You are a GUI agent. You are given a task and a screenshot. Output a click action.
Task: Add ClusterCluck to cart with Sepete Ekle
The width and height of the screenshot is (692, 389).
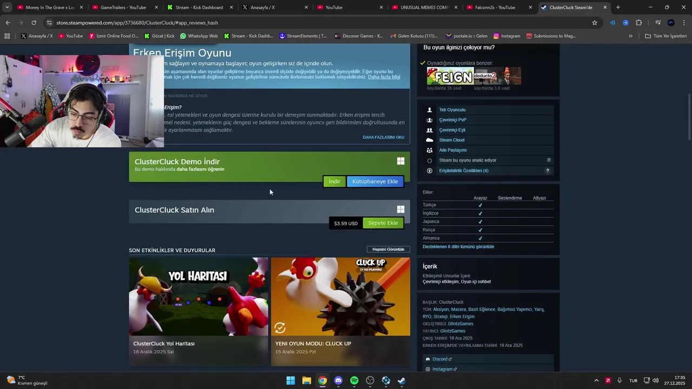(383, 223)
